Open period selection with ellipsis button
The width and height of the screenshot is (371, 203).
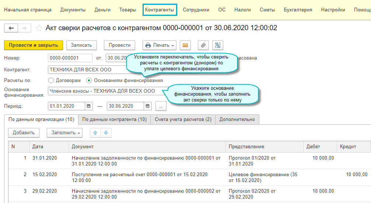coord(161,106)
